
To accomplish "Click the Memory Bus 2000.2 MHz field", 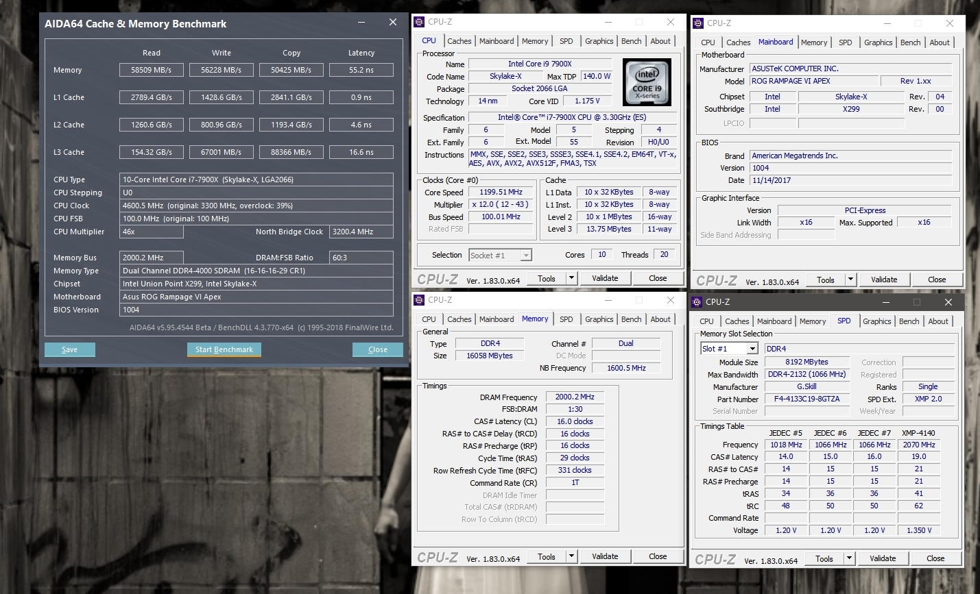I will [152, 258].
